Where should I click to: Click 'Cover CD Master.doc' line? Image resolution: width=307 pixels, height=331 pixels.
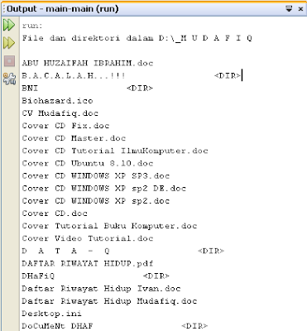74,138
